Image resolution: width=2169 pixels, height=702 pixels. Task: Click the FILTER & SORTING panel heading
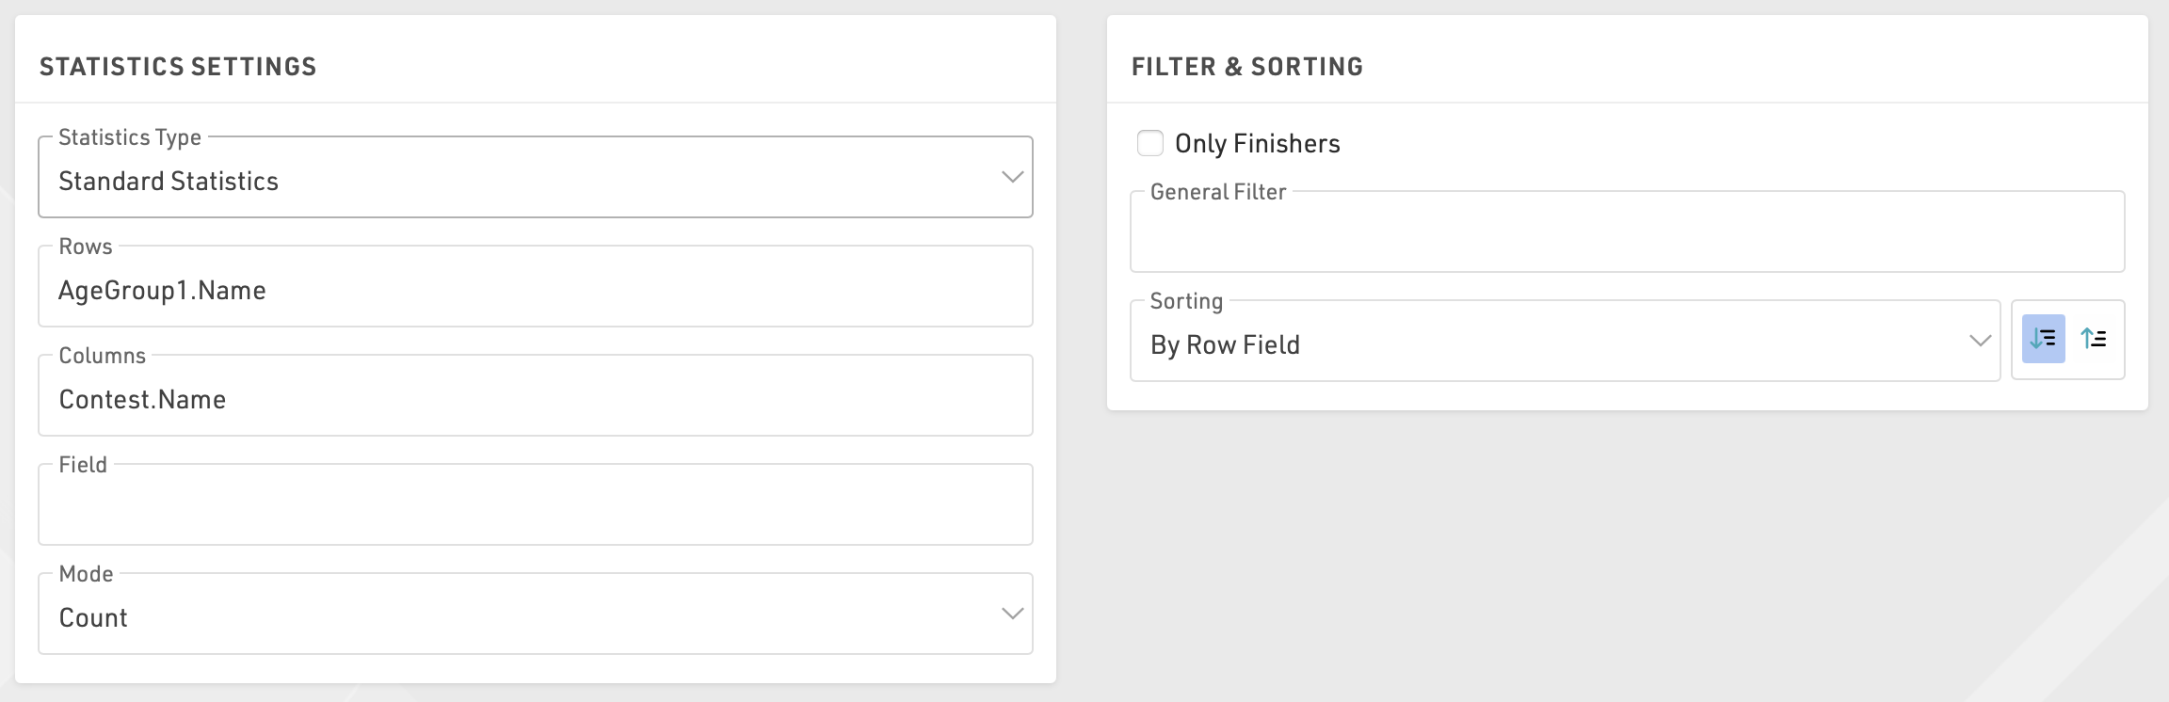[x=1246, y=67]
